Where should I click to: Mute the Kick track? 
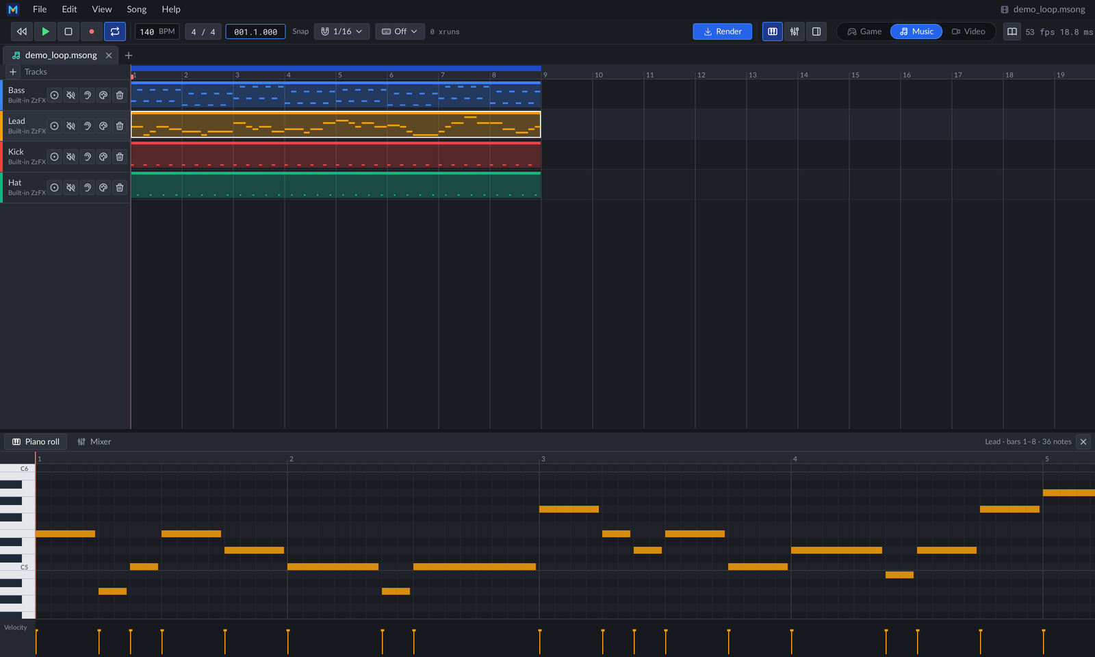click(71, 157)
